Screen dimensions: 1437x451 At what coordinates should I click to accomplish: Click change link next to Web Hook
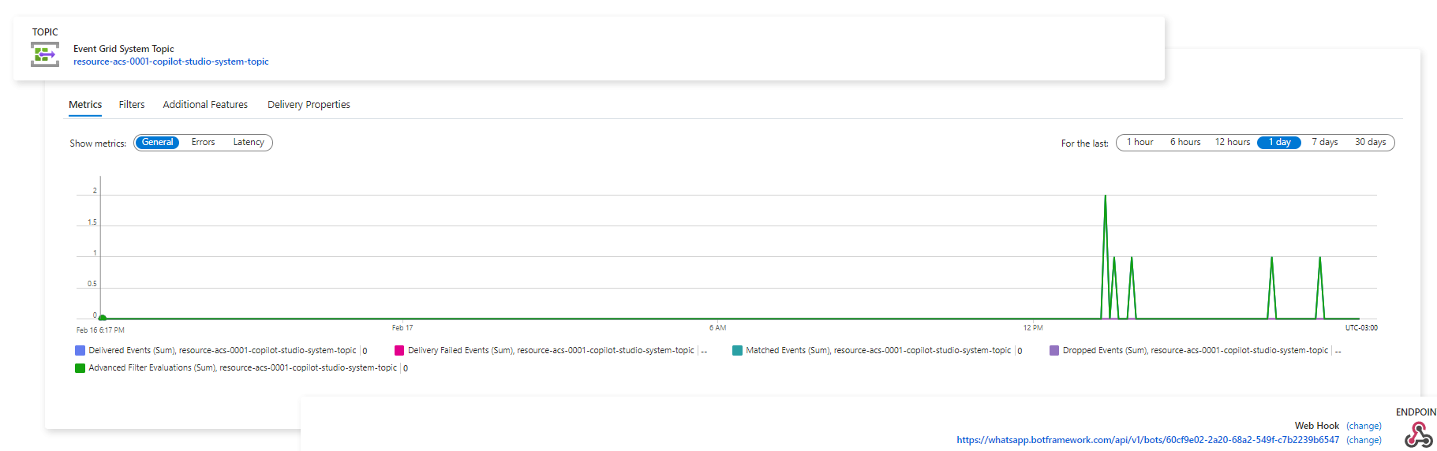coord(1364,426)
